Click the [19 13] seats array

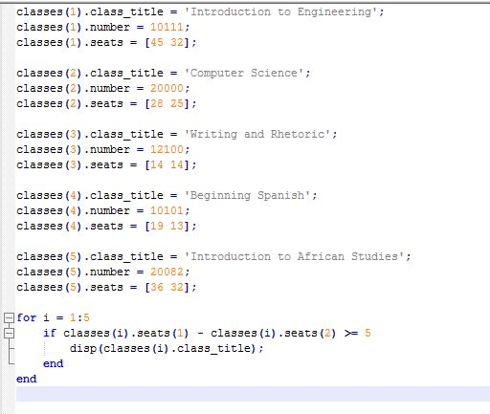167,226
